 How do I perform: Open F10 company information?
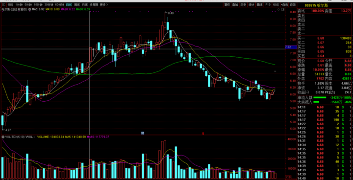point(268,4)
